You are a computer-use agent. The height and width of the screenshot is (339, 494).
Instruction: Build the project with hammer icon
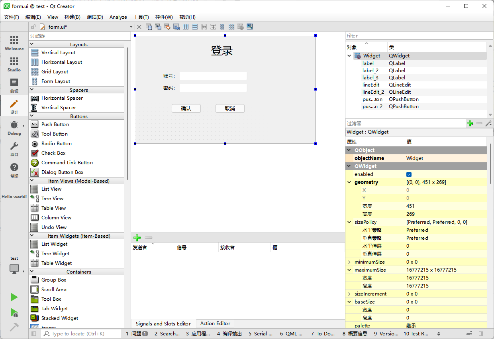14,327
